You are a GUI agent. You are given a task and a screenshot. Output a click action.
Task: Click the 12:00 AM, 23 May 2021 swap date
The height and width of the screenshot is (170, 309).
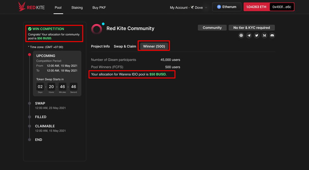click(50, 108)
